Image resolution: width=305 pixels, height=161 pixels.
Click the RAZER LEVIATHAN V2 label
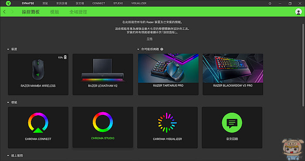coord(103,86)
